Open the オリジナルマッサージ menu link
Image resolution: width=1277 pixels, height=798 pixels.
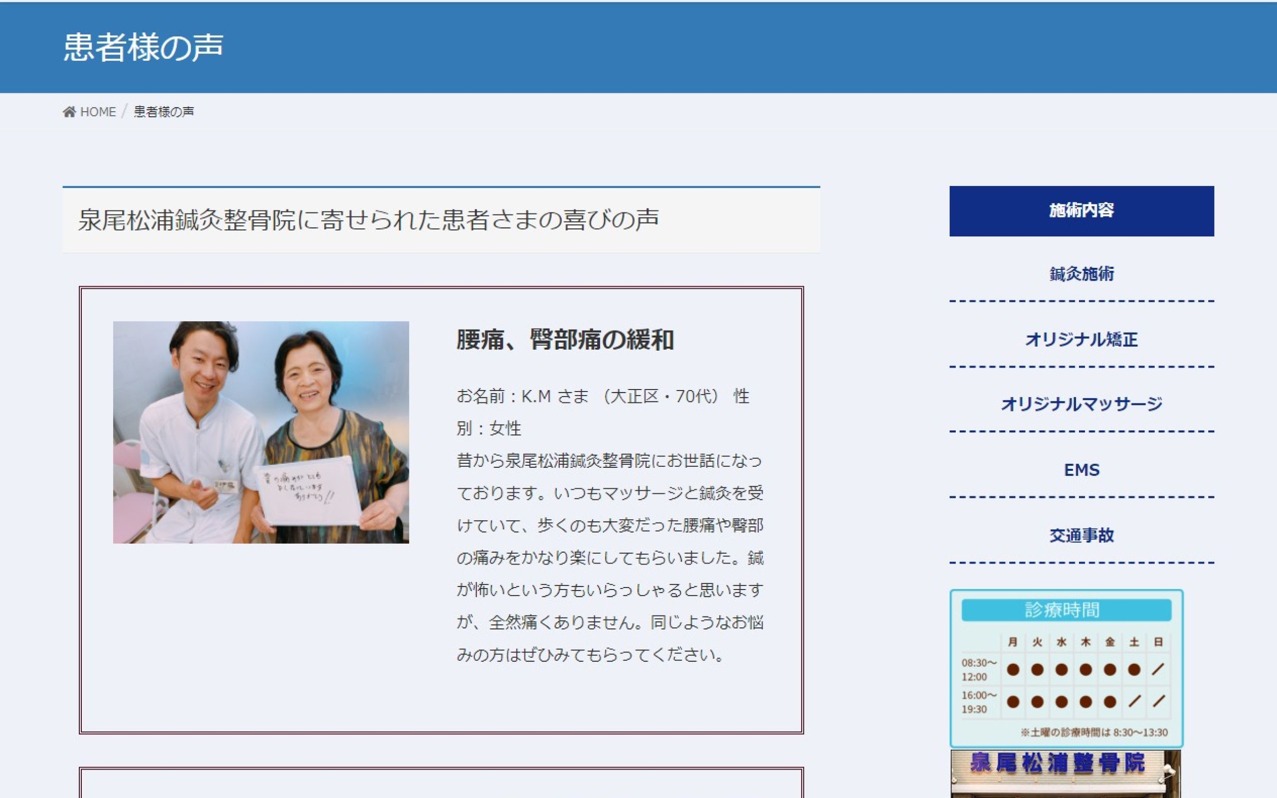point(1081,404)
